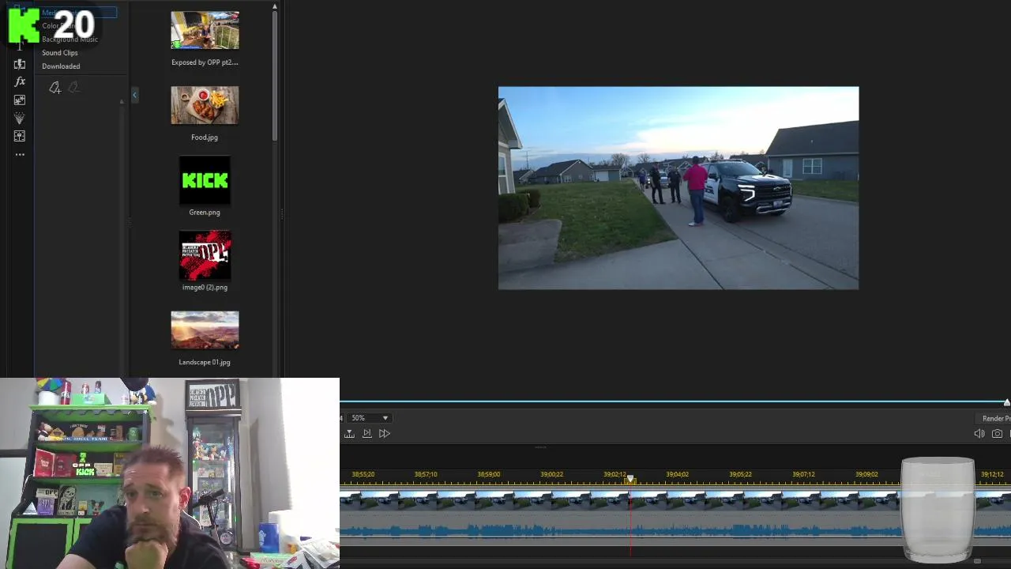Select the Exposed by OPP pt2 video thumbnail
This screenshot has height=569, width=1011.
point(205,30)
